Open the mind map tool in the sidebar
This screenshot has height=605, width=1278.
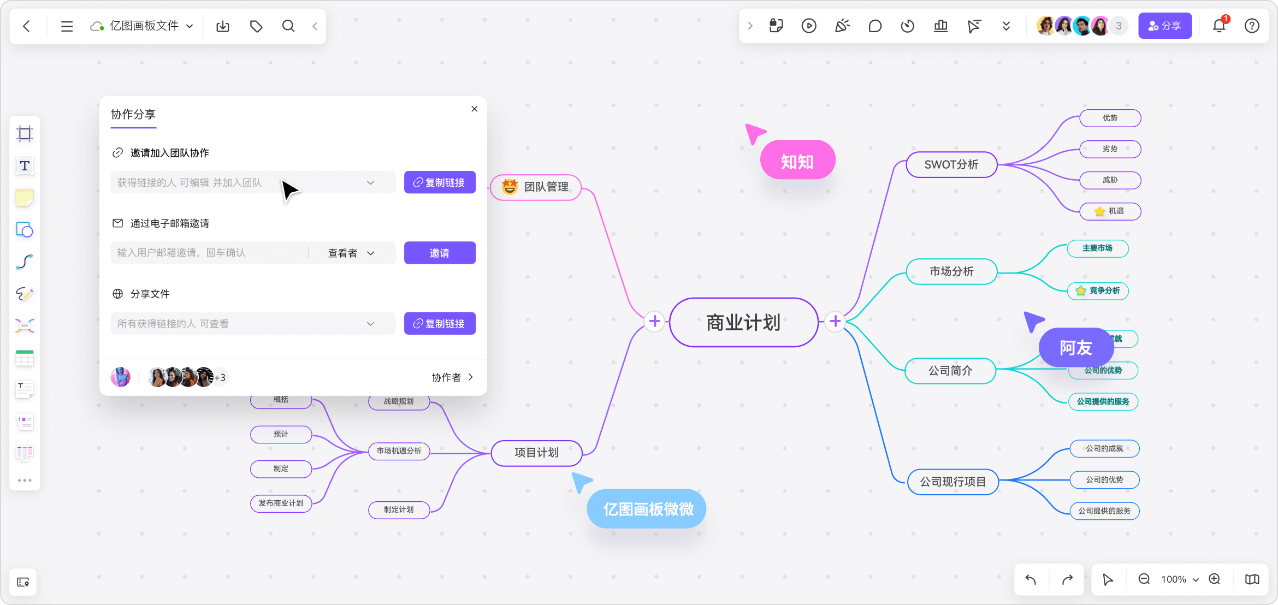(25, 325)
